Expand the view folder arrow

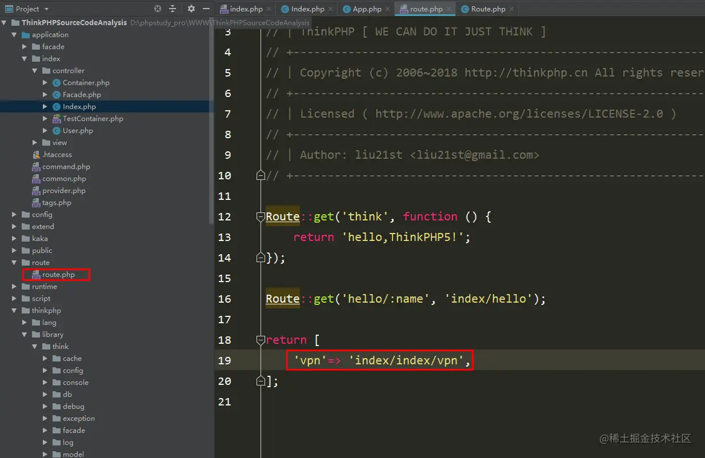35,143
